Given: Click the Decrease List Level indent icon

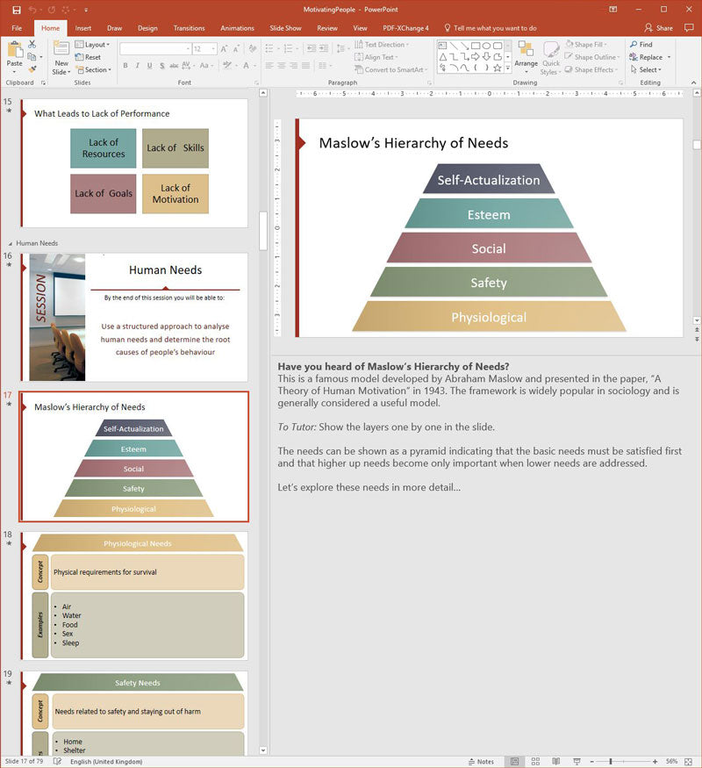Looking at the screenshot, I should pos(311,48).
